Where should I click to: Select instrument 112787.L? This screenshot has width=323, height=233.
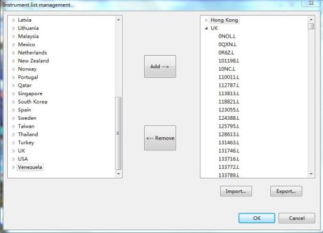coord(229,86)
